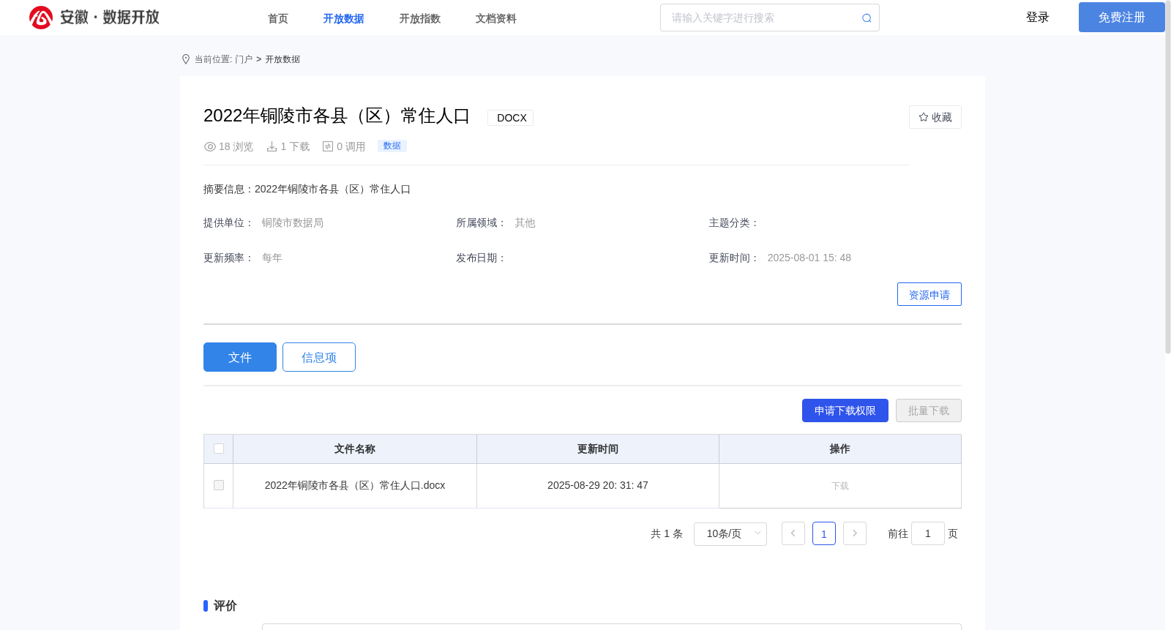Viewport: 1171px width, 630px height.
Task: Click the jump-to-page number input
Action: (x=928, y=533)
